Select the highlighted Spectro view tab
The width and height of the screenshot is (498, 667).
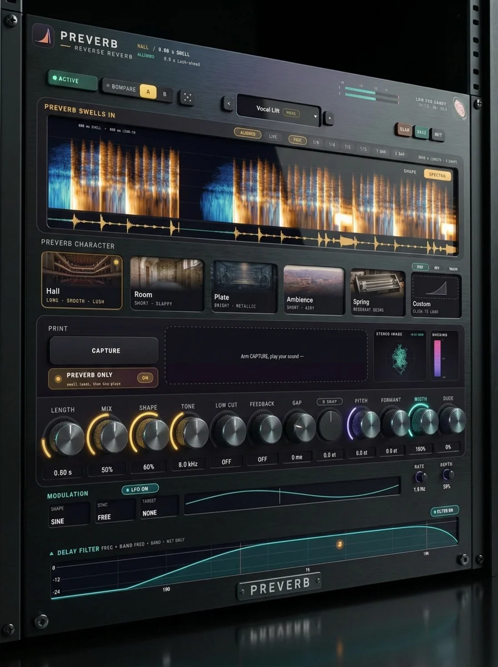437,175
